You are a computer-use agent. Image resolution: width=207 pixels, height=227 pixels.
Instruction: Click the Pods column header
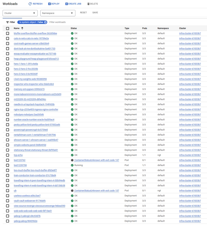point(145,28)
